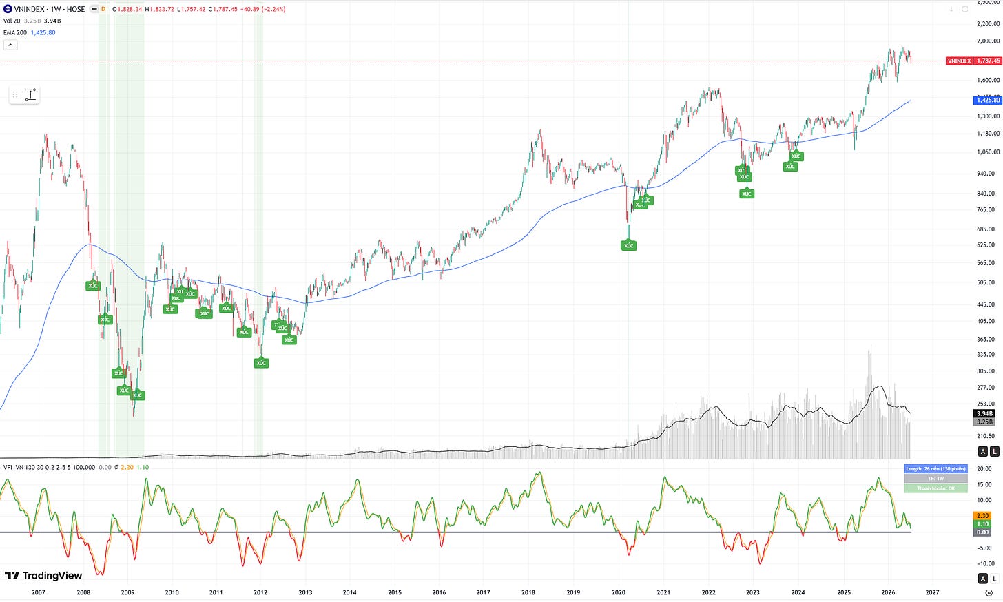The width and height of the screenshot is (1003, 602).
Task: Select the price range measure tool icon
Action: (30, 94)
